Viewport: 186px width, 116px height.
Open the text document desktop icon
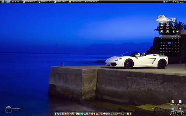[x=180, y=101]
